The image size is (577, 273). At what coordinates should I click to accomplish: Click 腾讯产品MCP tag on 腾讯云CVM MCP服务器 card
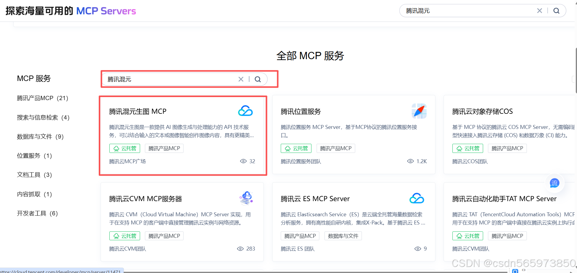(164, 236)
